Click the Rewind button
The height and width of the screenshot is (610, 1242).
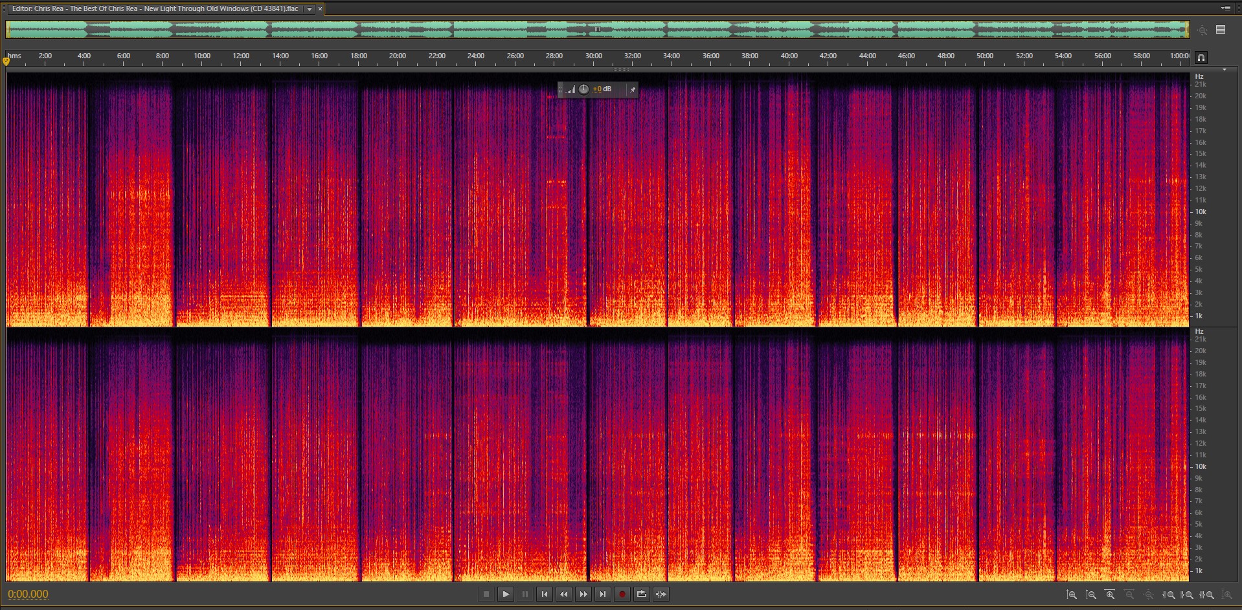click(564, 594)
